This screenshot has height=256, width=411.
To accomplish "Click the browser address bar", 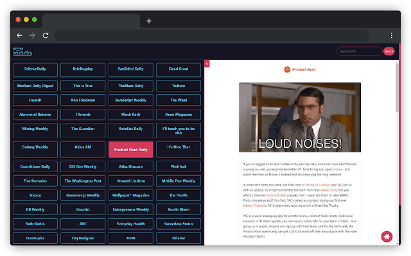I will [x=212, y=35].
